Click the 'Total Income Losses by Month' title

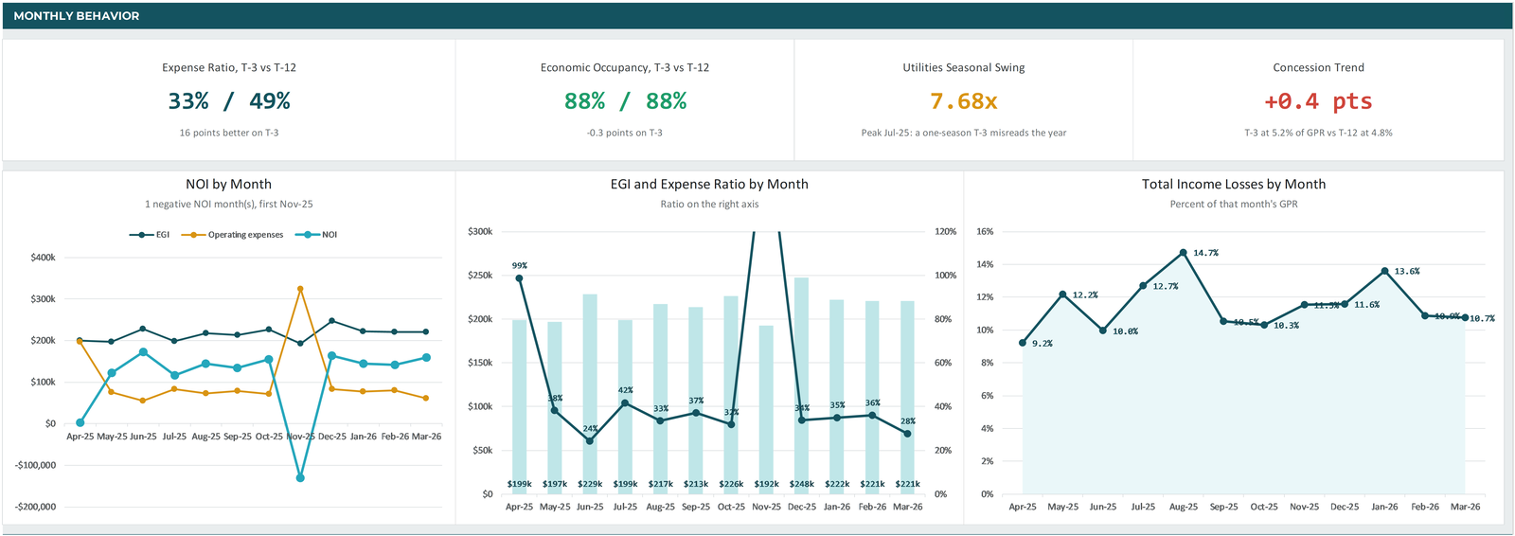(x=1234, y=185)
